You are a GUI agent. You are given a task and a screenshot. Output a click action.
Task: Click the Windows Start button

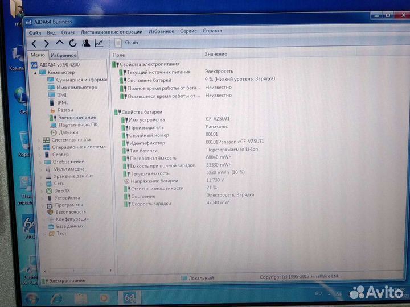31,298
